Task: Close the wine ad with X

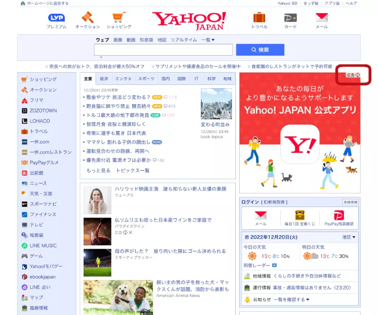Action: coord(130,232)
